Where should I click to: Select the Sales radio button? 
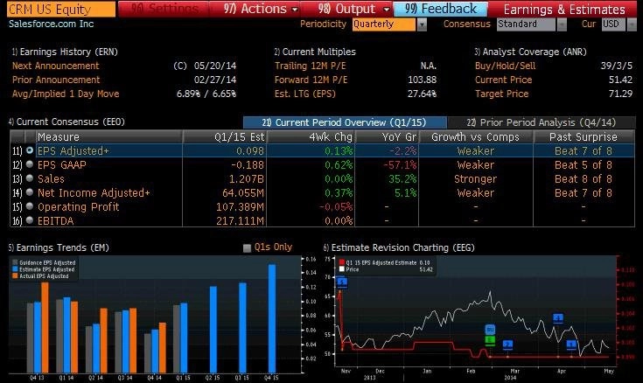(30, 178)
